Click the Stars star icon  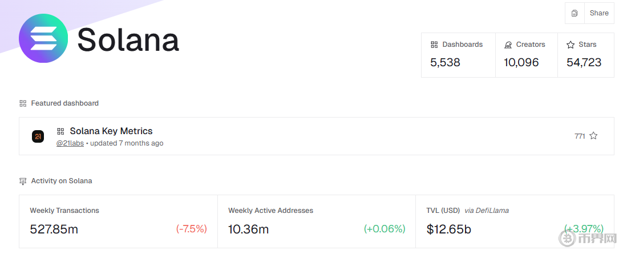571,45
